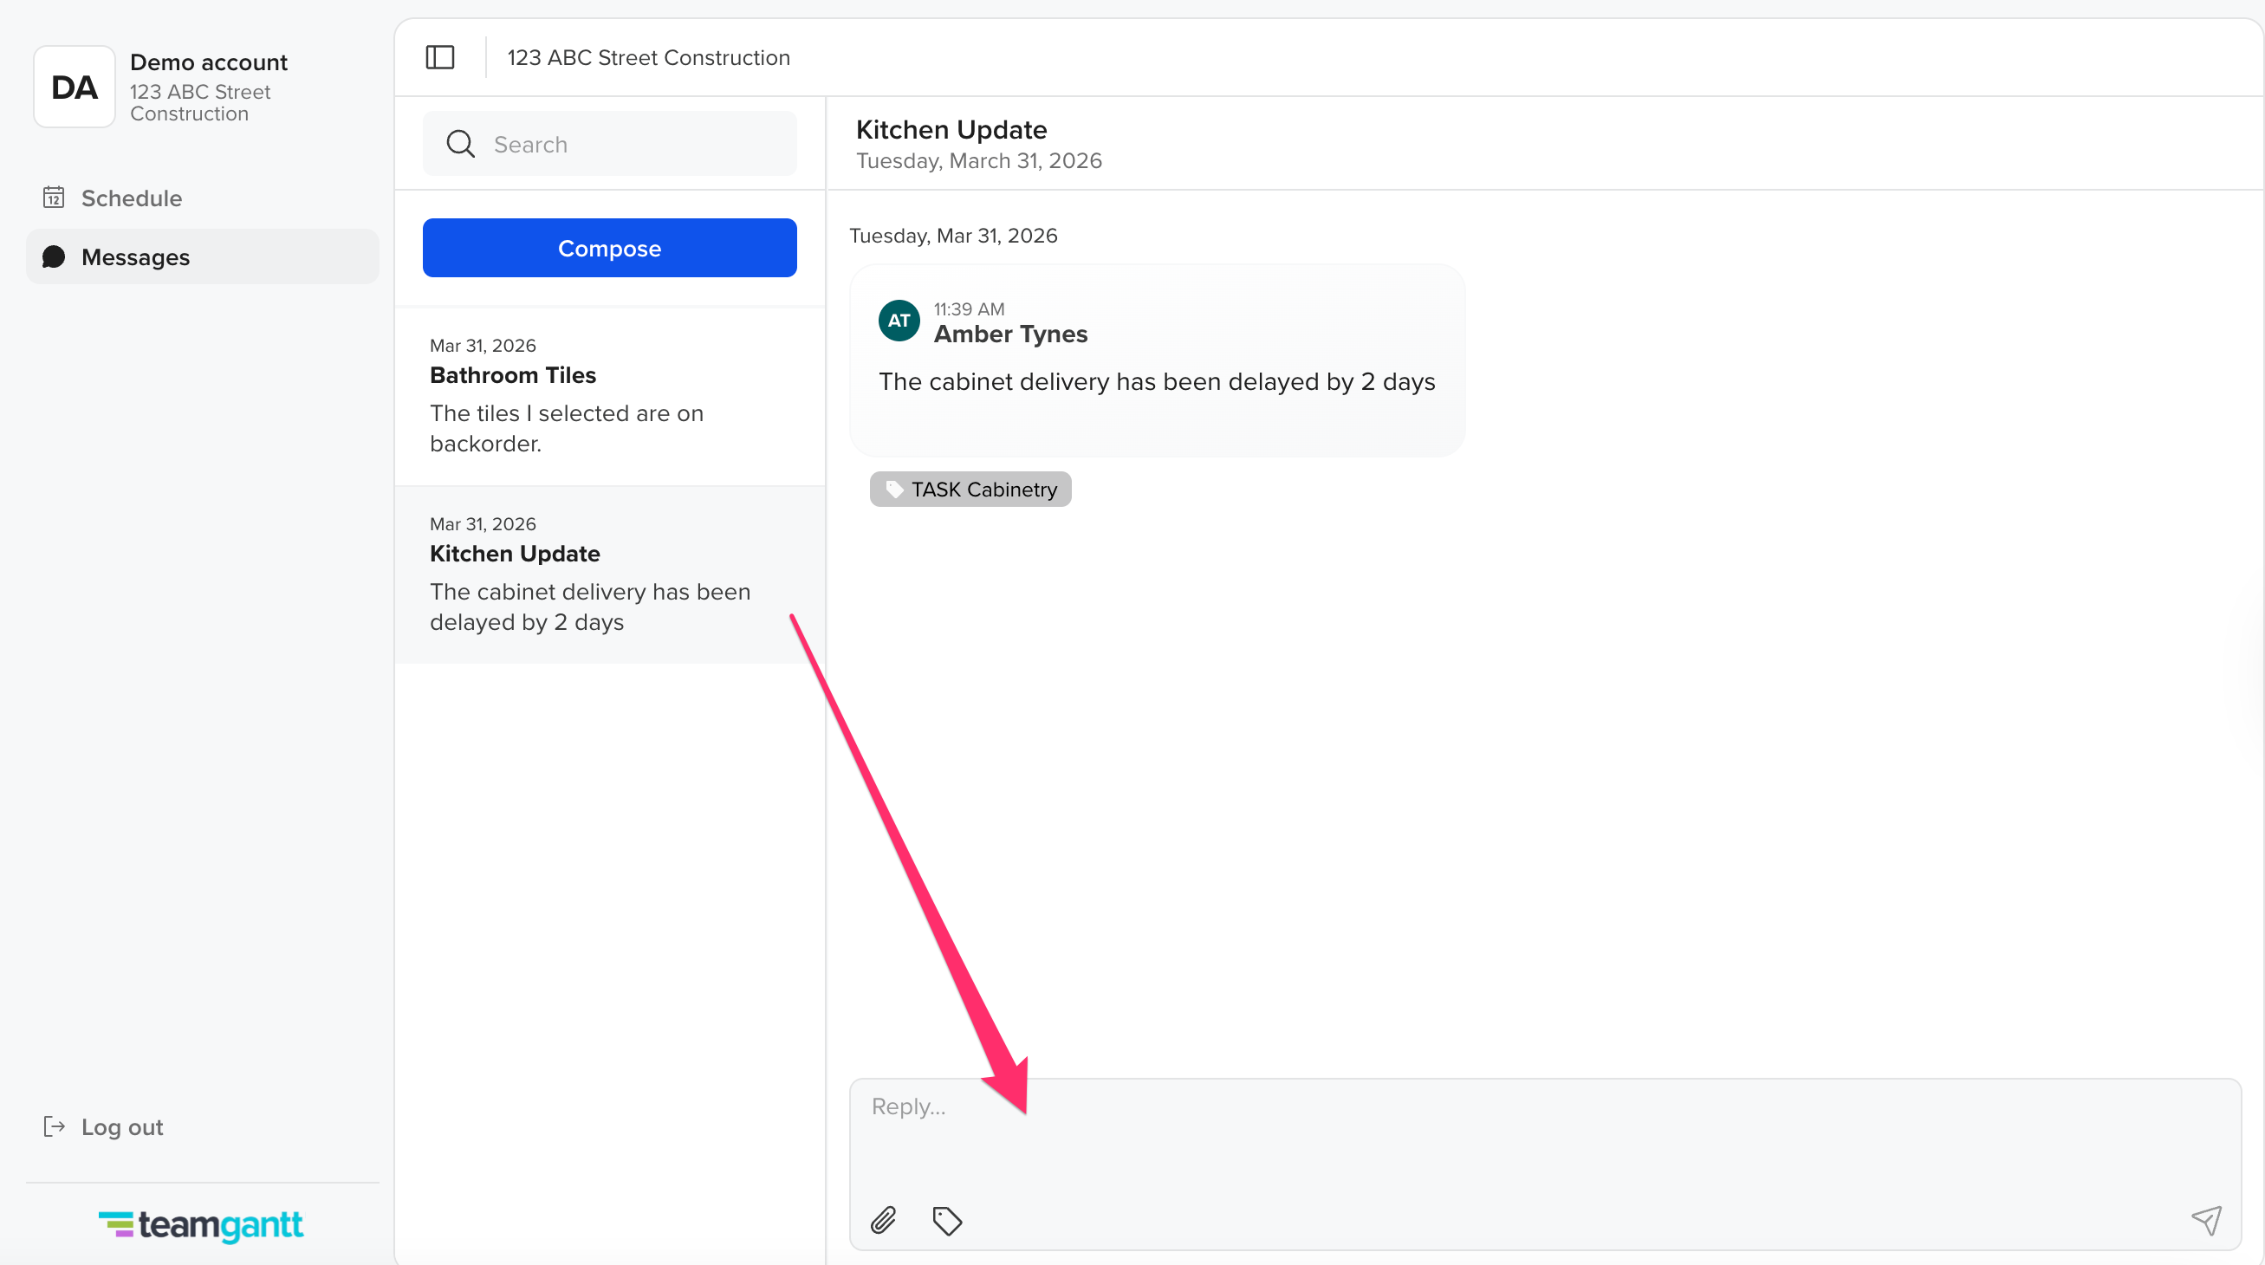The image size is (2265, 1265).
Task: Open the Schedule section
Action: pyautogui.click(x=202, y=198)
